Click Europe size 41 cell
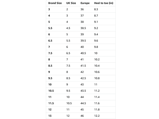Viewport: 159px width, 119px height. pyautogui.click(x=82, y=59)
